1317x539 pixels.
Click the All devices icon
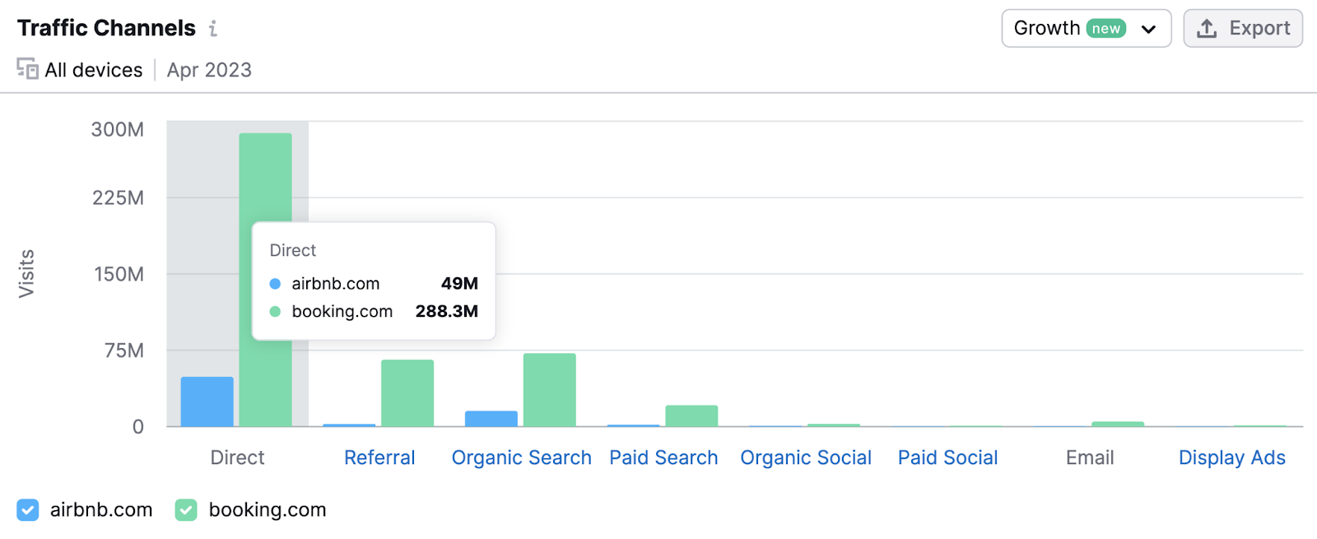(27, 69)
